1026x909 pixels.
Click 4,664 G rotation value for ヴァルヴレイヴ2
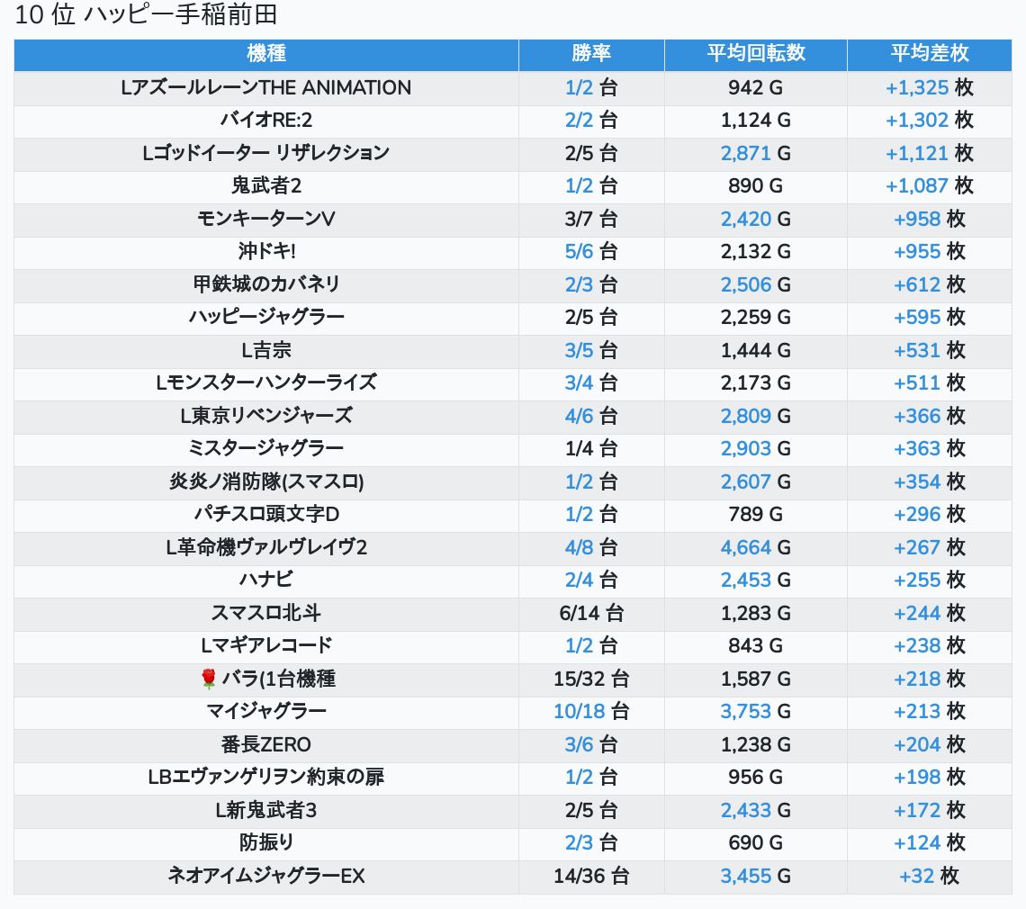tap(746, 548)
